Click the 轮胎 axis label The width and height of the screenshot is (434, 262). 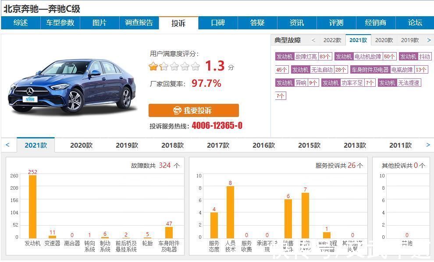147,243
